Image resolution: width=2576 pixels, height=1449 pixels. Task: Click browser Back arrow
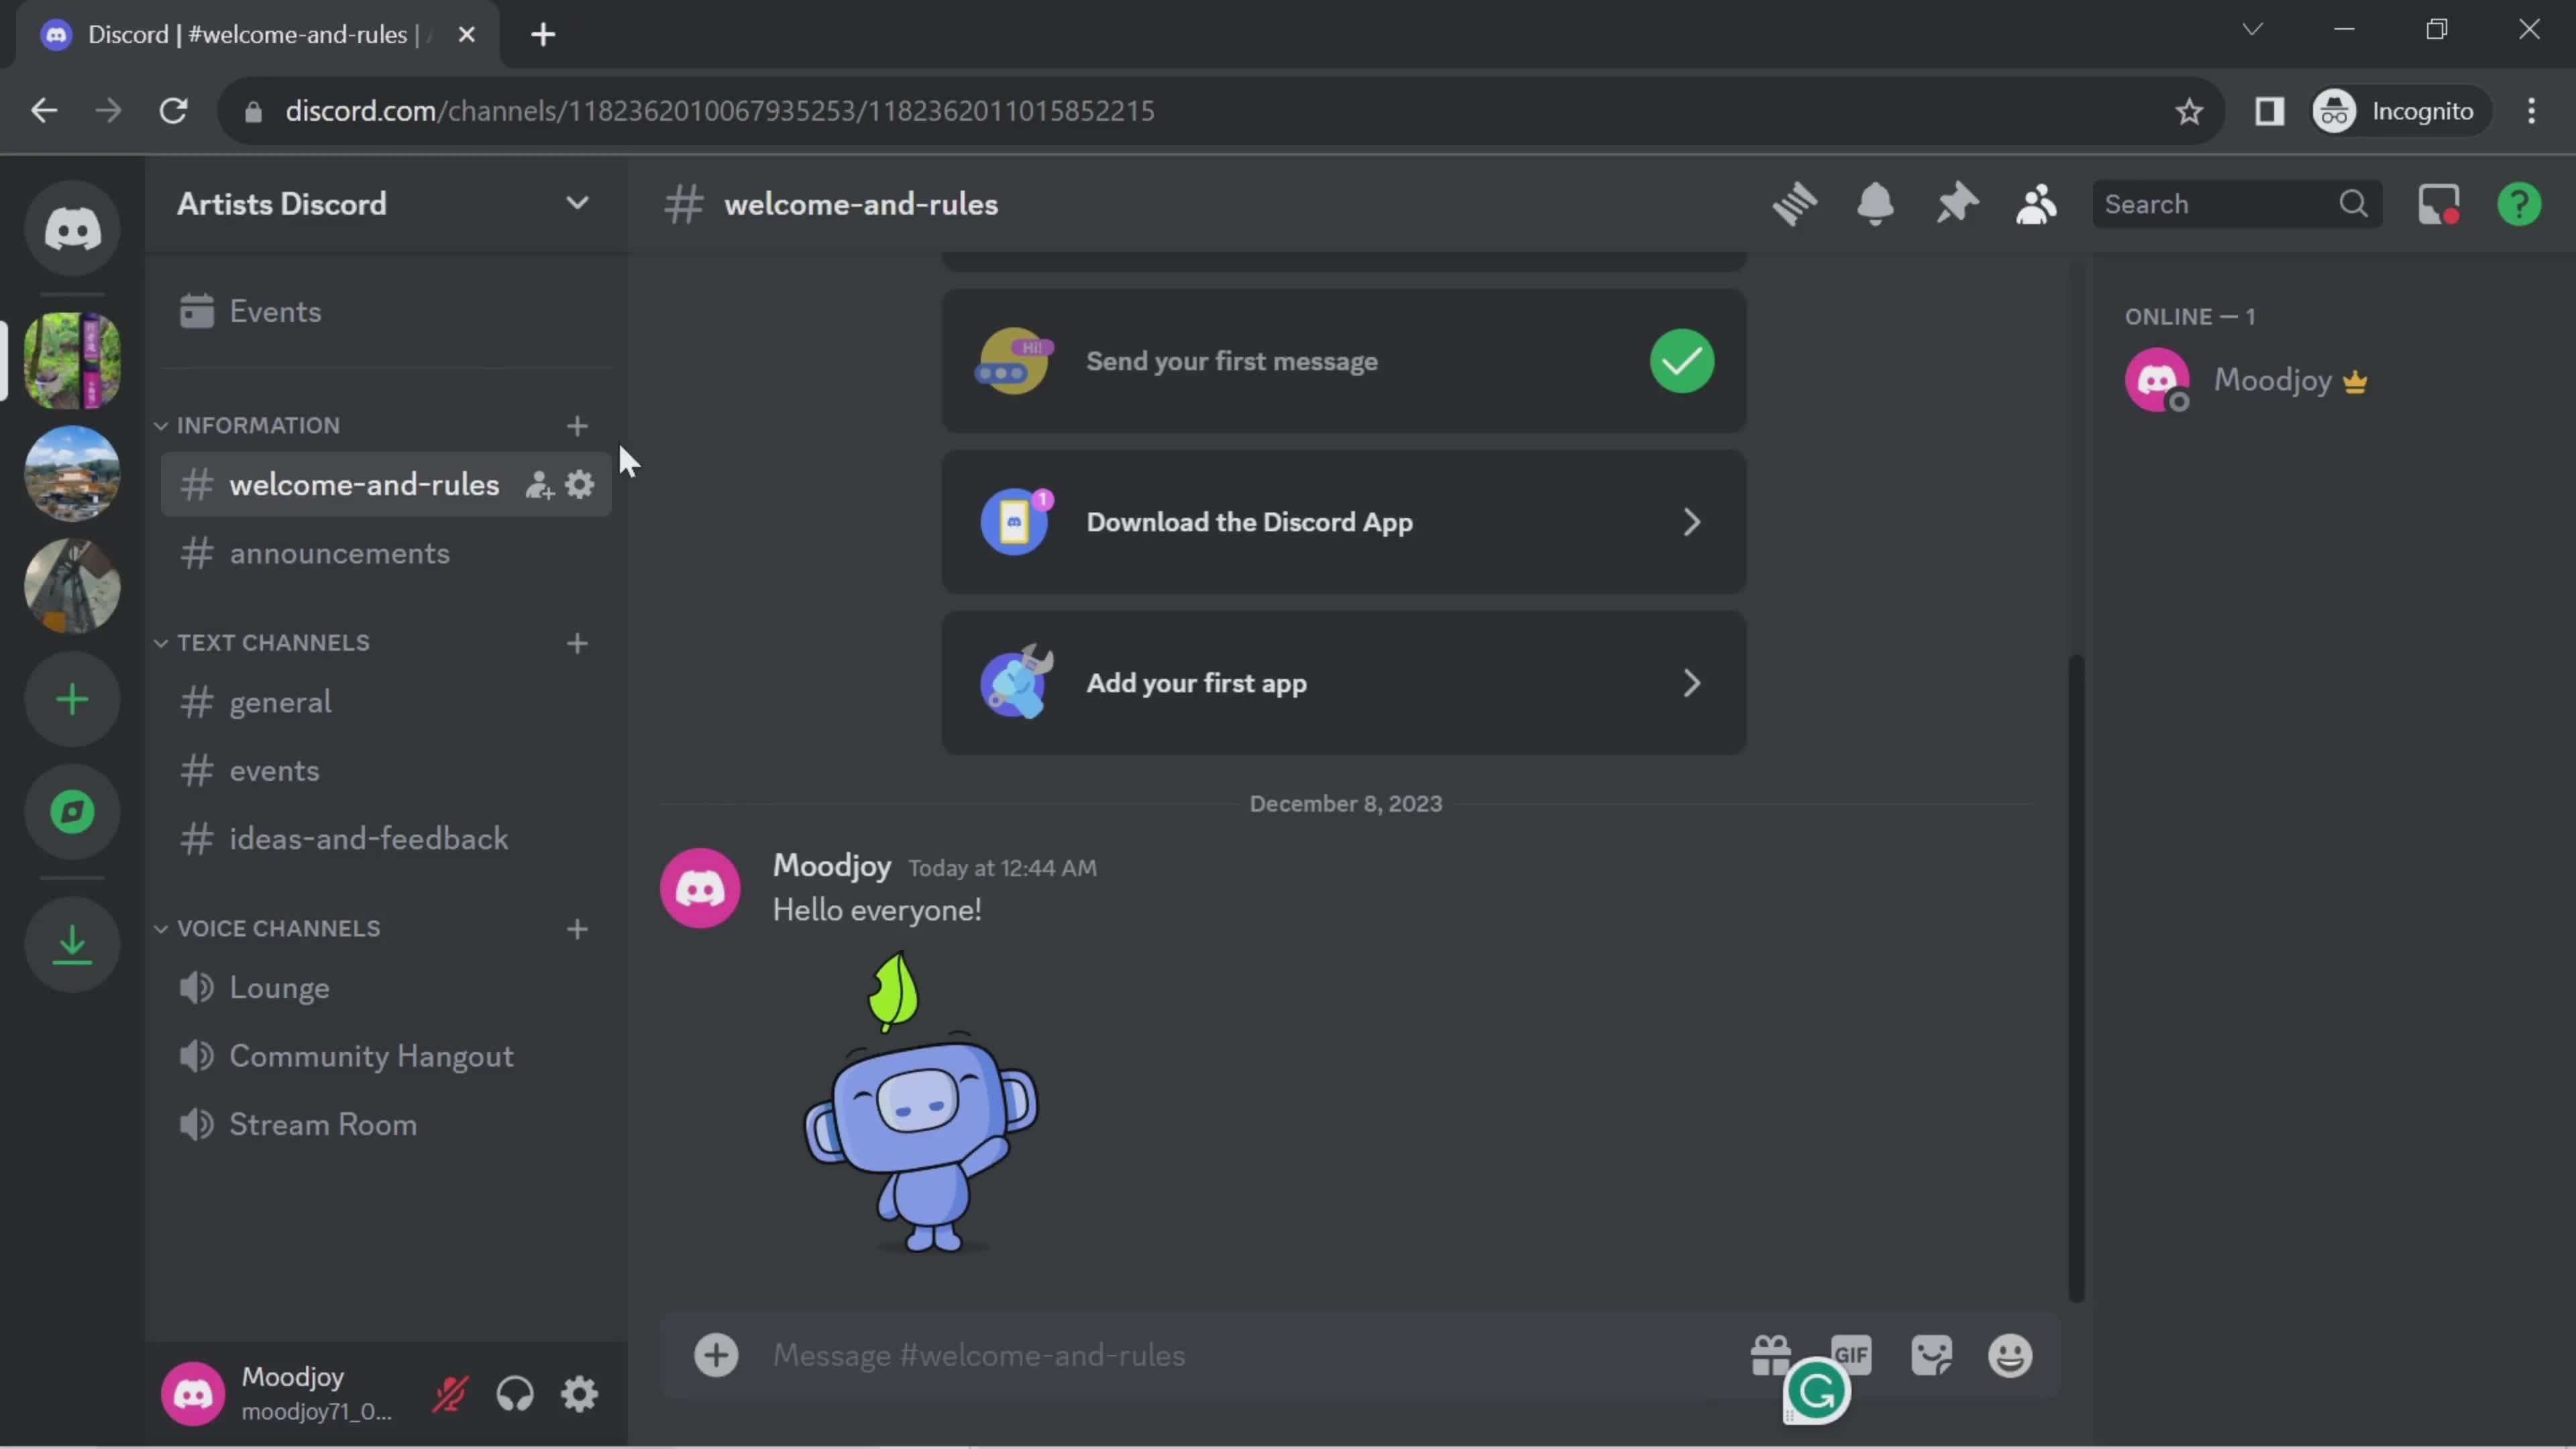[x=44, y=111]
